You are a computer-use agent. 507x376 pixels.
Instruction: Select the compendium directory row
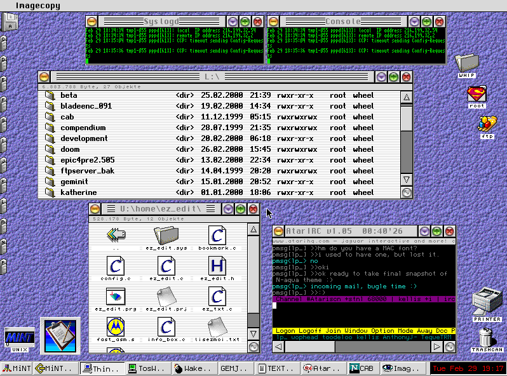[83, 128]
